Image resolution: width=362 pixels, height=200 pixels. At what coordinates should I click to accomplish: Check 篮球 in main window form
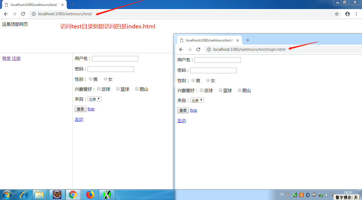118,89
